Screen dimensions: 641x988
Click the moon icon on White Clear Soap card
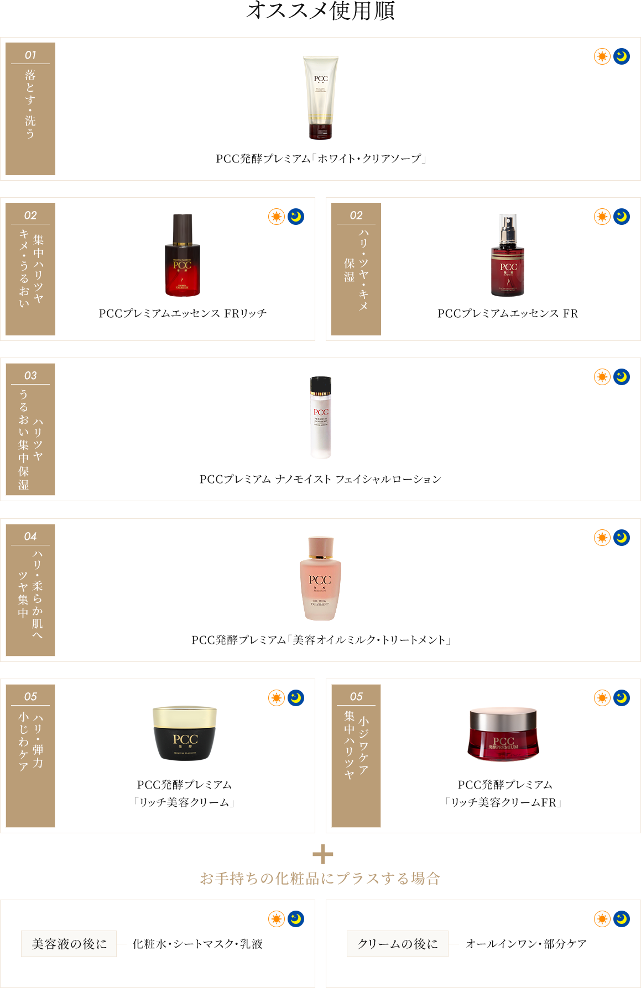click(x=622, y=56)
